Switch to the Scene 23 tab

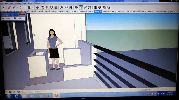[x=165, y=11]
